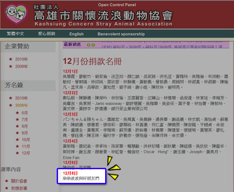Go to next news item arrow
The width and height of the screenshot is (234, 192).
coord(93,45)
